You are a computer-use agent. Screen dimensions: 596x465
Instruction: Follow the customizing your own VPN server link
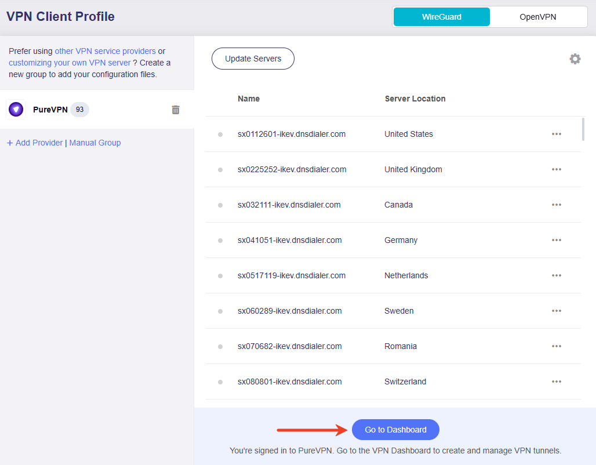point(70,63)
